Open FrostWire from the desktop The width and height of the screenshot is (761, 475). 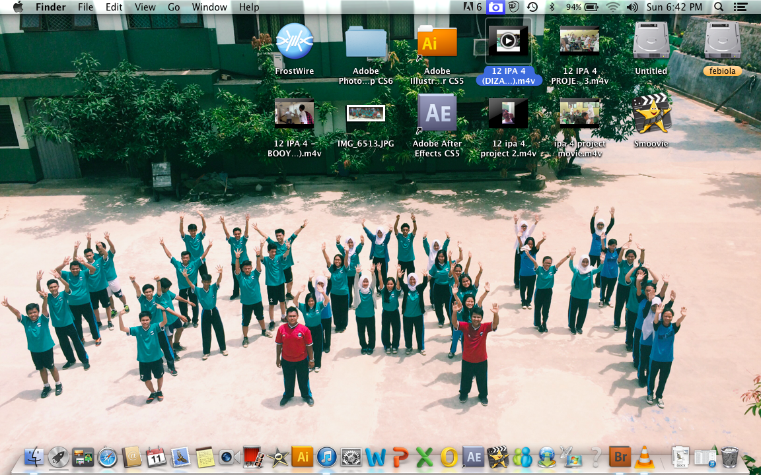coord(294,42)
